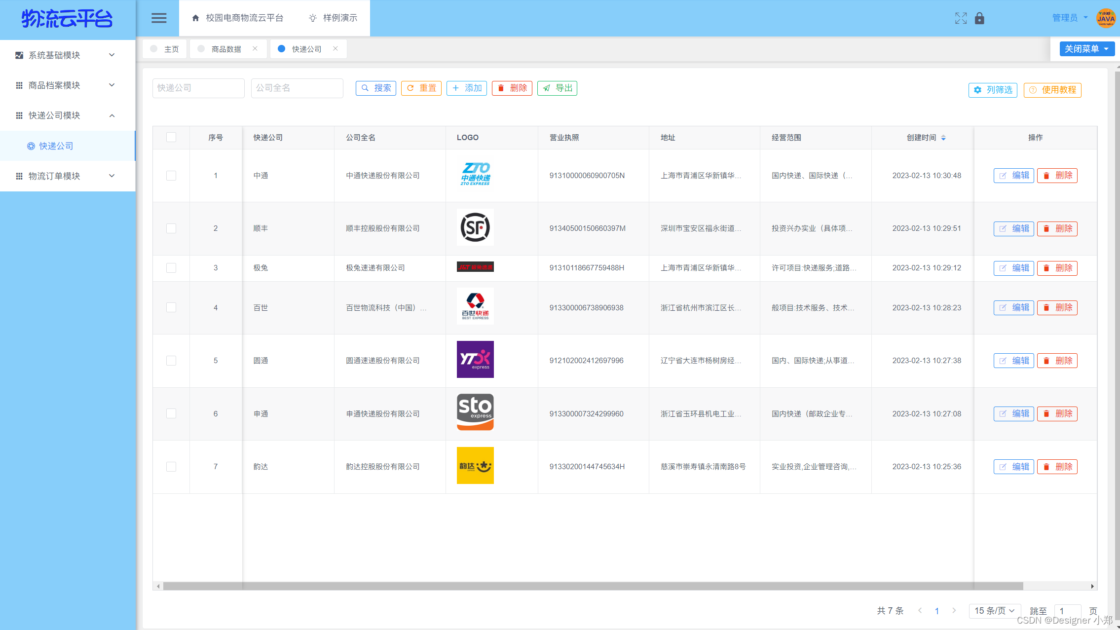Check the checkbox for 中通 row
Image resolution: width=1120 pixels, height=630 pixels.
171,176
